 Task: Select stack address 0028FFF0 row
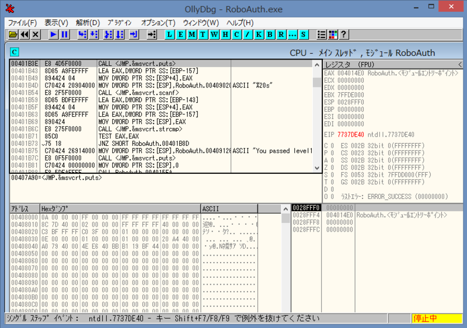coord(377,208)
